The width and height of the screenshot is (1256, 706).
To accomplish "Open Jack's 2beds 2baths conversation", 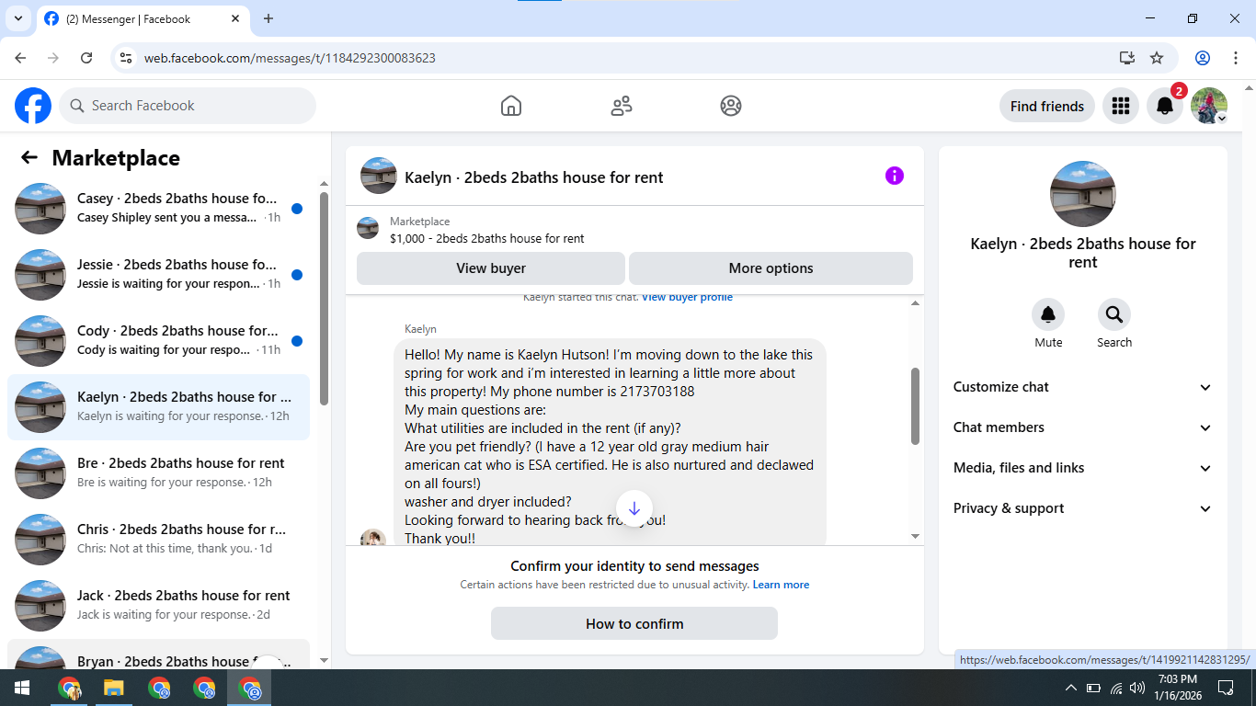I will [x=158, y=606].
